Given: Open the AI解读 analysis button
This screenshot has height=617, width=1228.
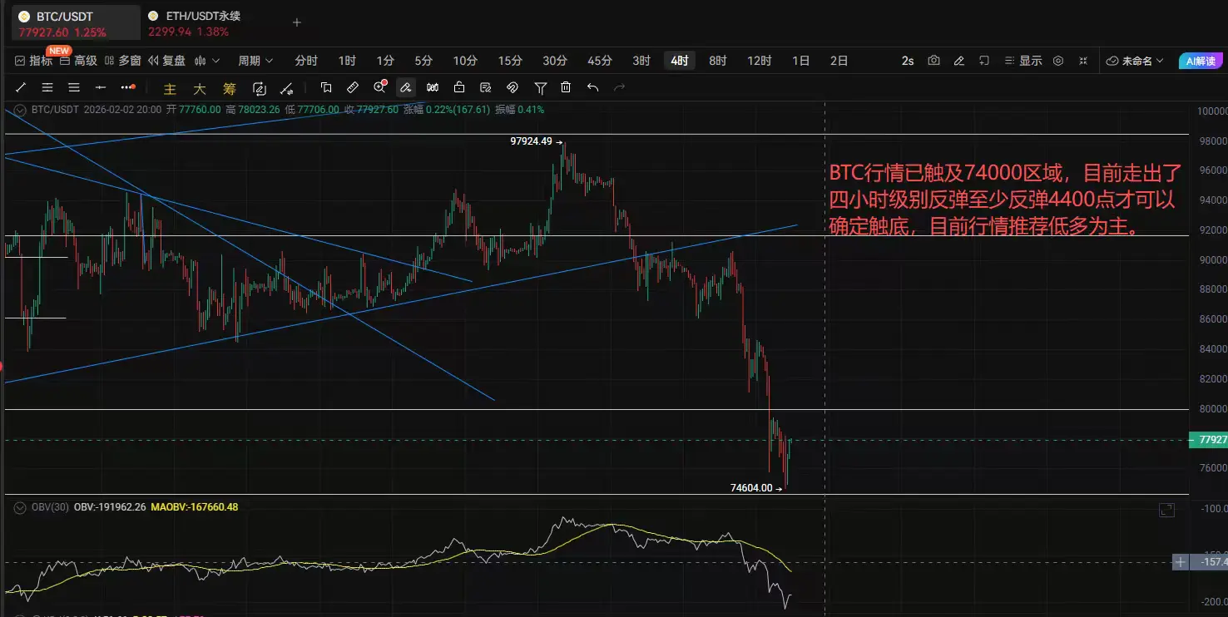Looking at the screenshot, I should 1200,61.
